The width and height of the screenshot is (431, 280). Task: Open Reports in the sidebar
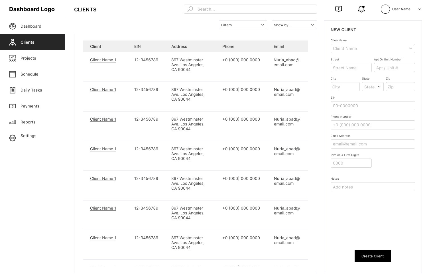tap(28, 122)
